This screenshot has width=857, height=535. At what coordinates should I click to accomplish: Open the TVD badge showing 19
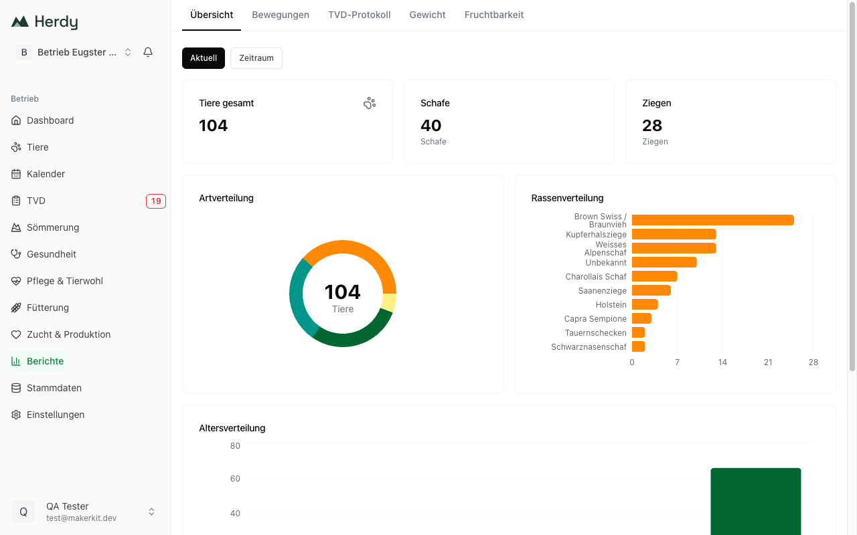[156, 201]
